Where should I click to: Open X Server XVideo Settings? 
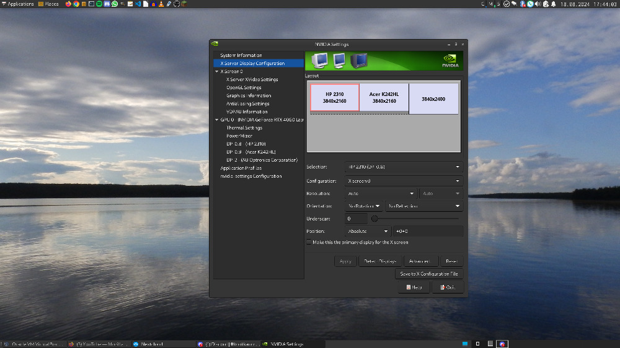click(x=252, y=79)
